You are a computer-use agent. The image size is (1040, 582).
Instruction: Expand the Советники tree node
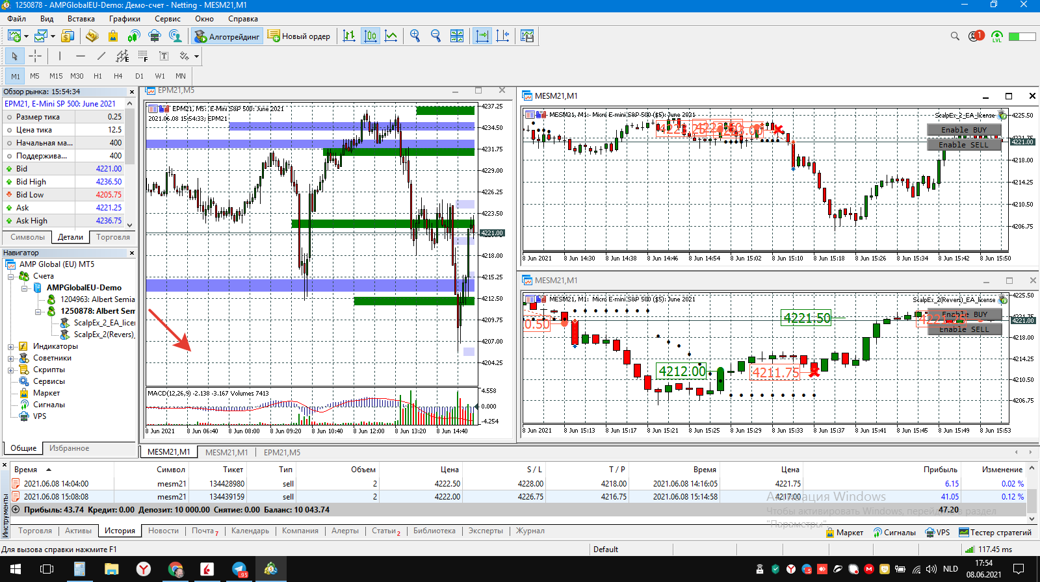10,358
